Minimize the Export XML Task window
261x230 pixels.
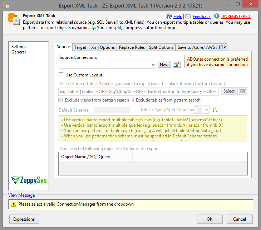(x=228, y=5)
